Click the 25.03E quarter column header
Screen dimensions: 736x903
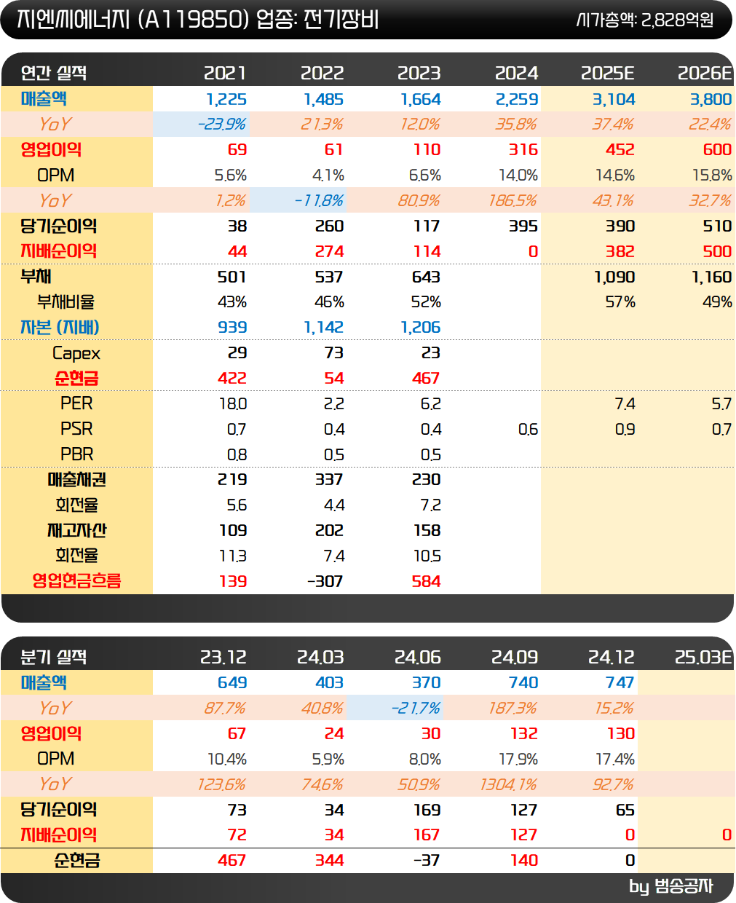703,657
